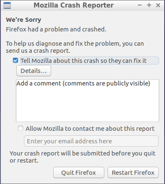The image size is (165, 184).
Task: Click the Restart Firefox button
Action: pyautogui.click(x=133, y=173)
